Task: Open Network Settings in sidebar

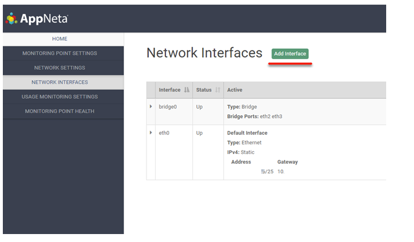Action: [60, 68]
